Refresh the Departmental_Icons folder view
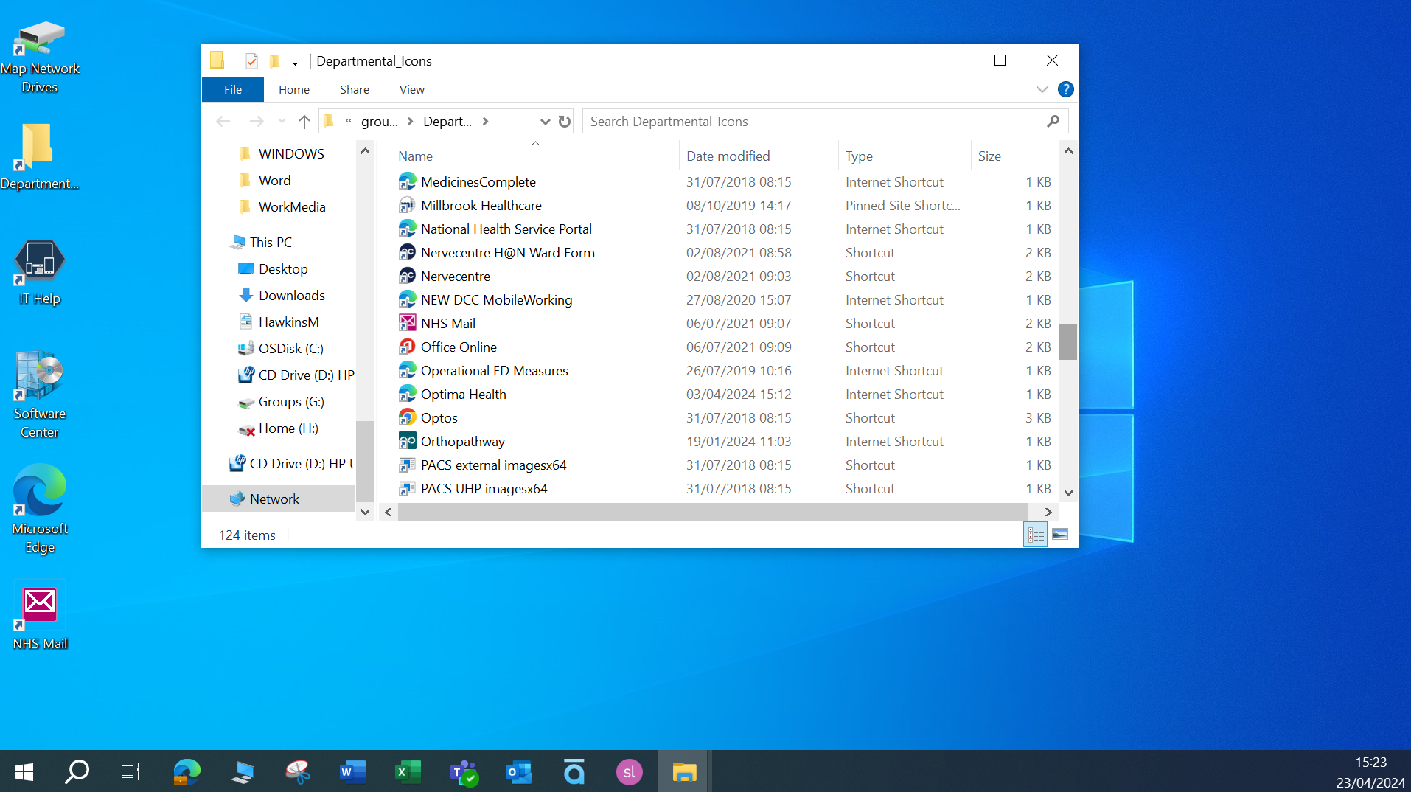 click(x=565, y=122)
